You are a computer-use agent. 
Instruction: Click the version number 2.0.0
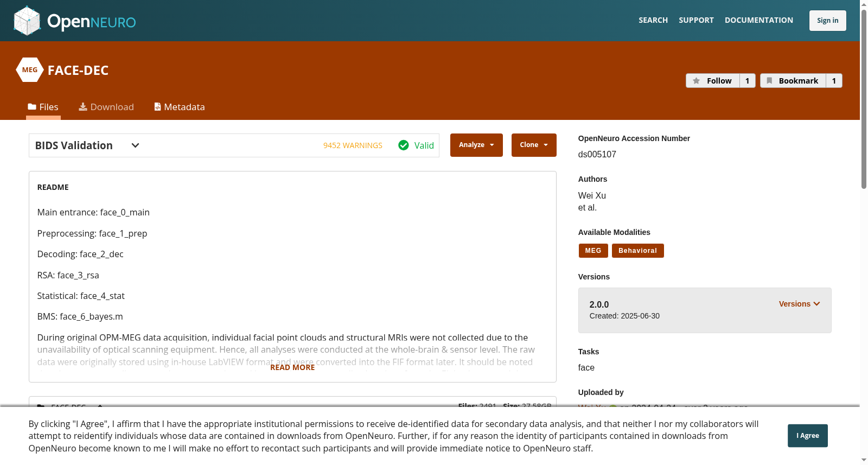point(599,304)
